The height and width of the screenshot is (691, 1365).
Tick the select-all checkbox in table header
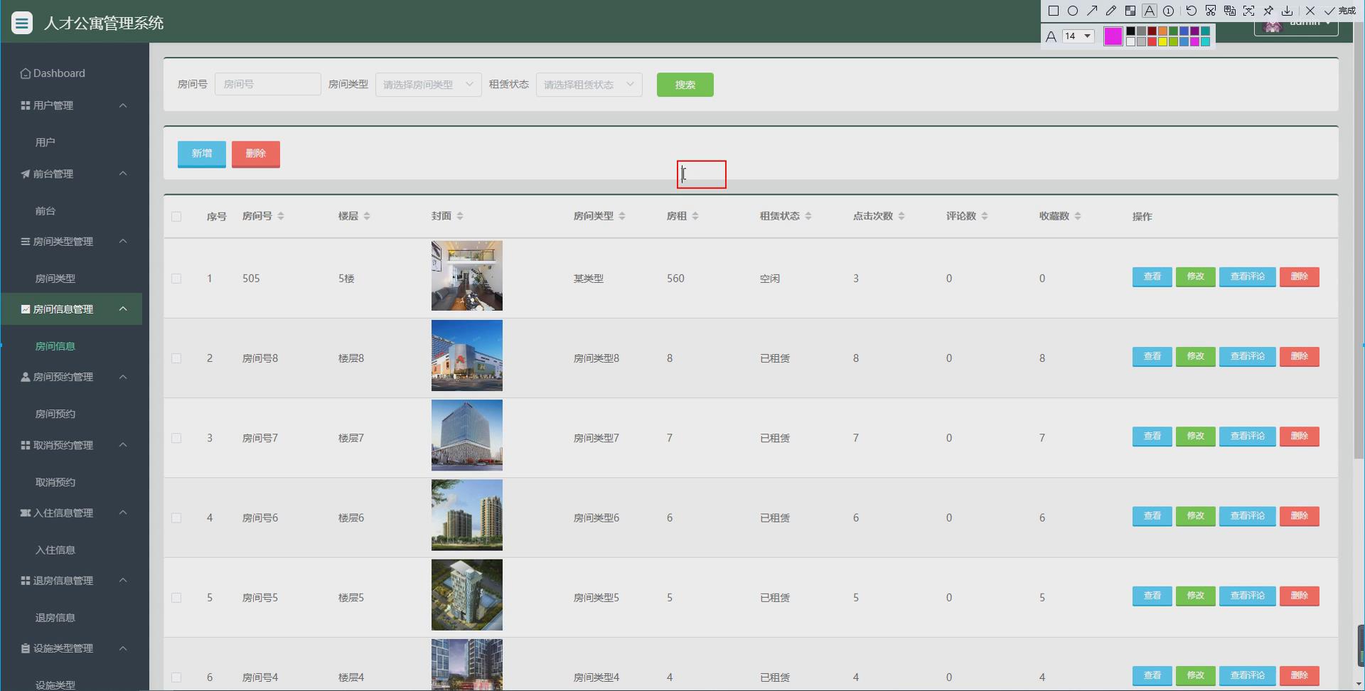point(176,217)
